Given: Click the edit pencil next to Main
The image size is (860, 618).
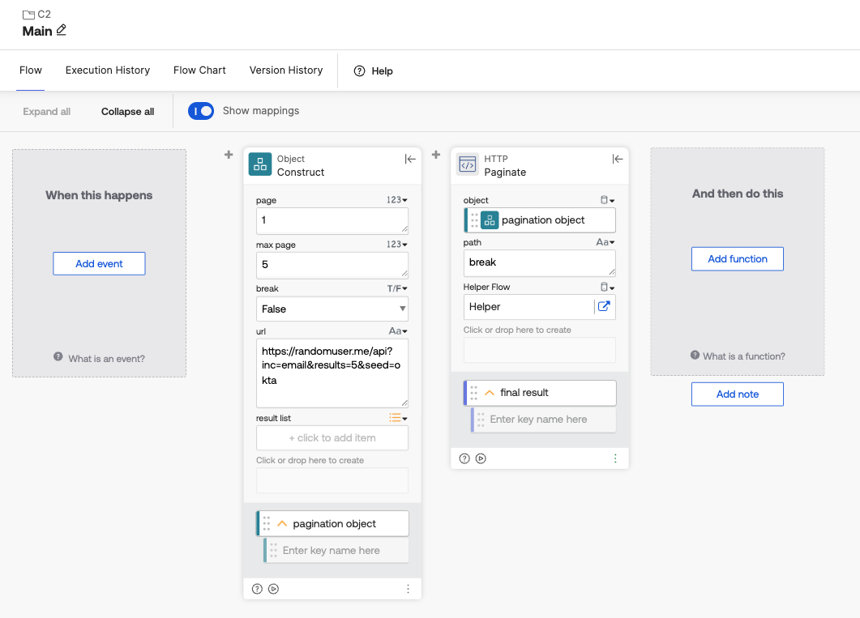Looking at the screenshot, I should click(61, 30).
